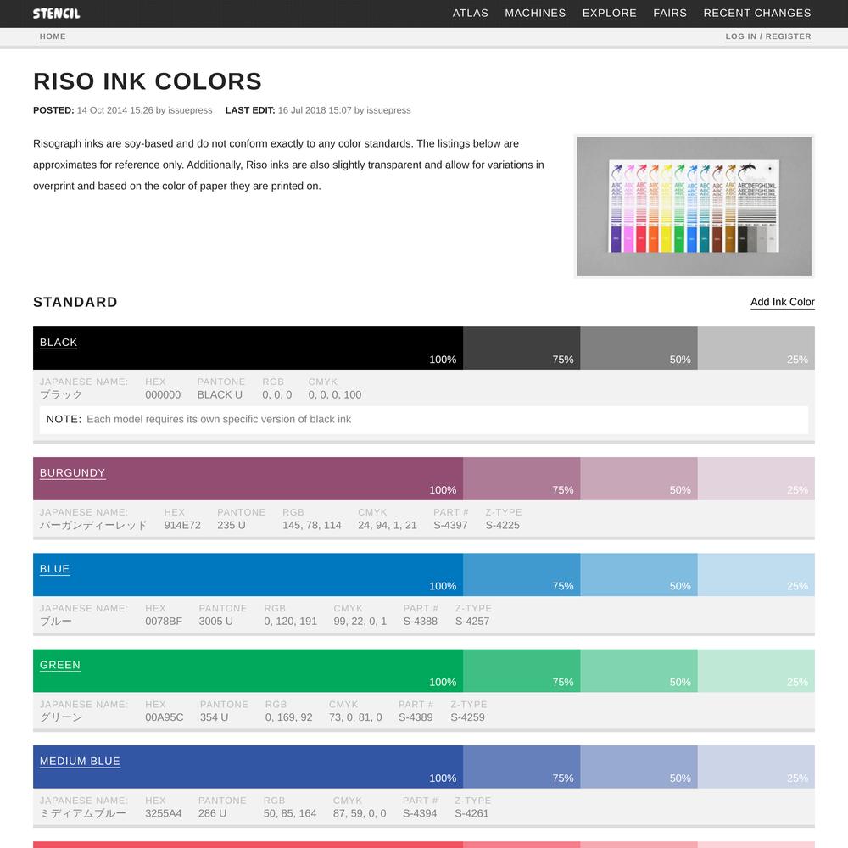Click Medium Blue CMYK 87, 59, 0, 0
Image resolution: width=848 pixels, height=848 pixels.
[360, 813]
